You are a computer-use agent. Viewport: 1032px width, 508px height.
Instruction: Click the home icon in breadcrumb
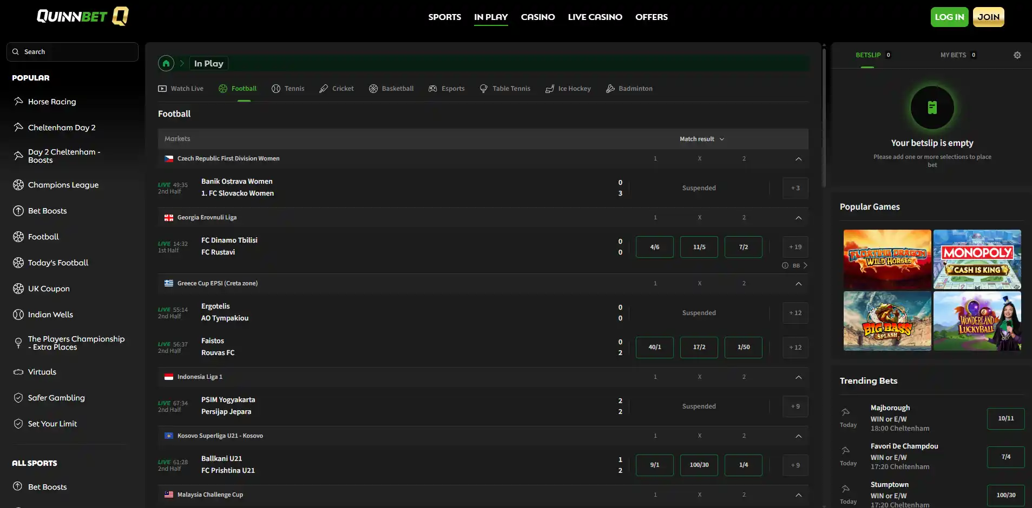[x=166, y=63]
